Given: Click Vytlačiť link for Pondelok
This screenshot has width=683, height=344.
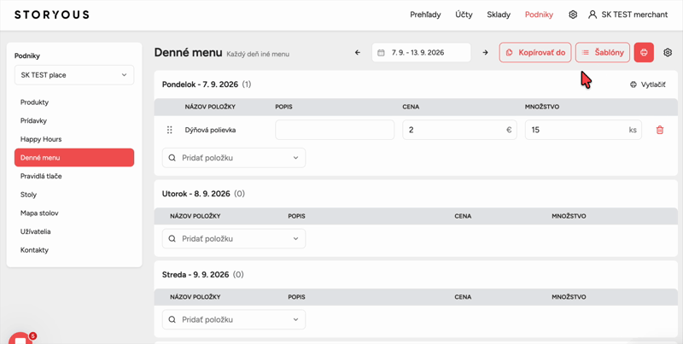Looking at the screenshot, I should [x=648, y=85].
